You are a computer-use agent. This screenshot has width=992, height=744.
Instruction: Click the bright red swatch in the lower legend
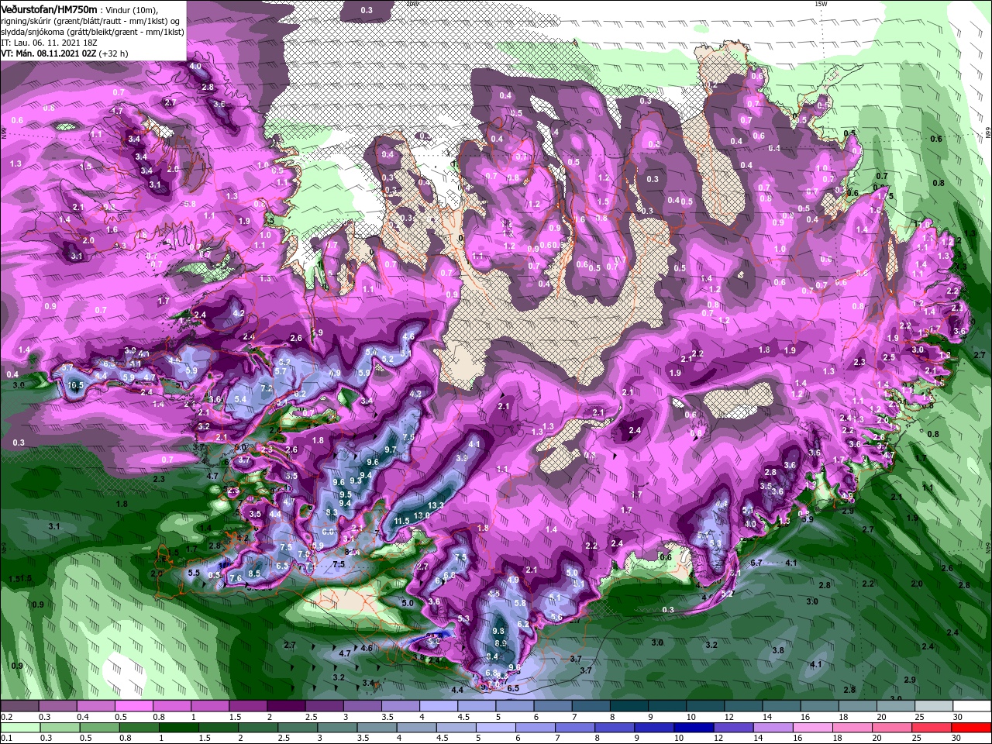(973, 728)
